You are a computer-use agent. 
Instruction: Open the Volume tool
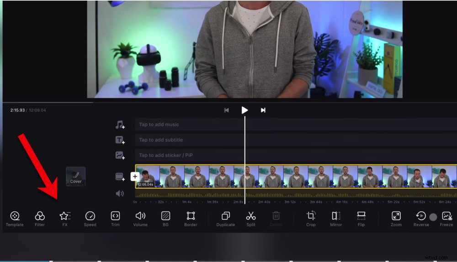[140, 219]
